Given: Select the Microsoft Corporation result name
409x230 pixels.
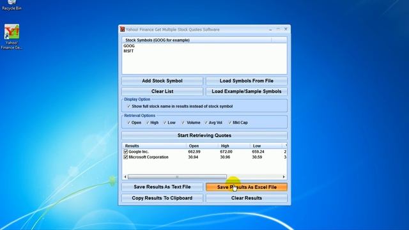Looking at the screenshot, I should [148, 157].
